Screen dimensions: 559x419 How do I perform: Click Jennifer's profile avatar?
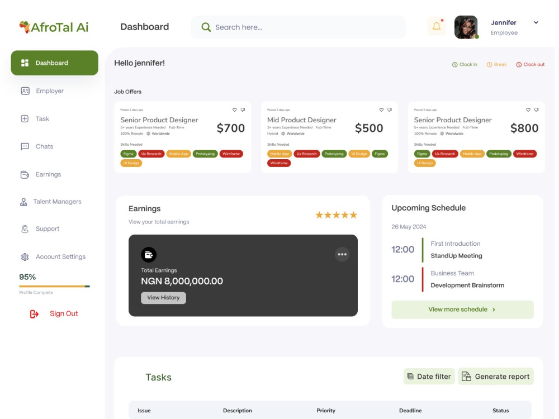point(466,27)
